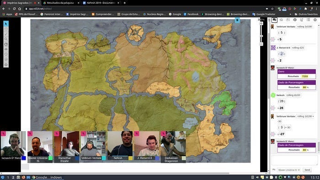
Task: Open the Jukebox music tab icon
Action: [x=301, y=20]
